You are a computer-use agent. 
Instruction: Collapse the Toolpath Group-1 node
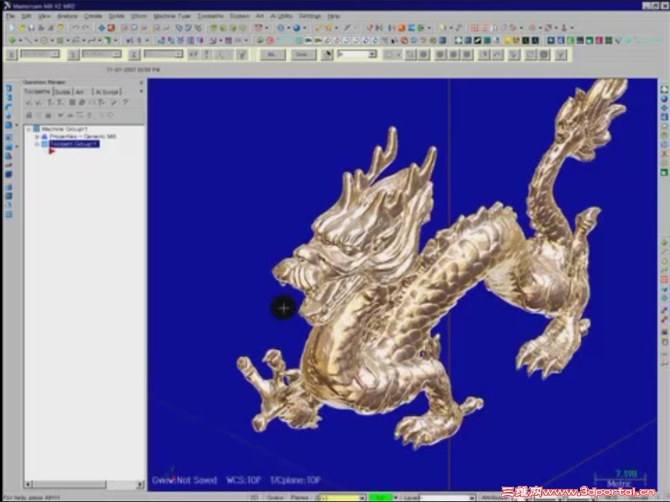(x=37, y=144)
